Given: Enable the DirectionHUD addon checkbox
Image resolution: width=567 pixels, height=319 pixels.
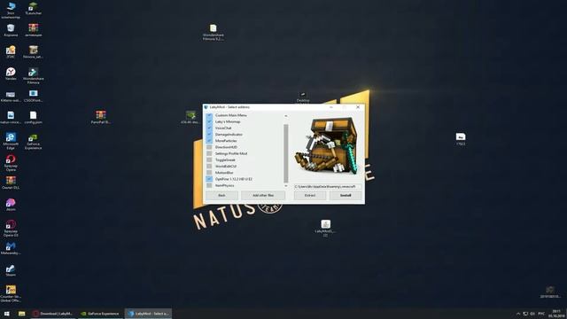Looking at the screenshot, I should point(209,147).
